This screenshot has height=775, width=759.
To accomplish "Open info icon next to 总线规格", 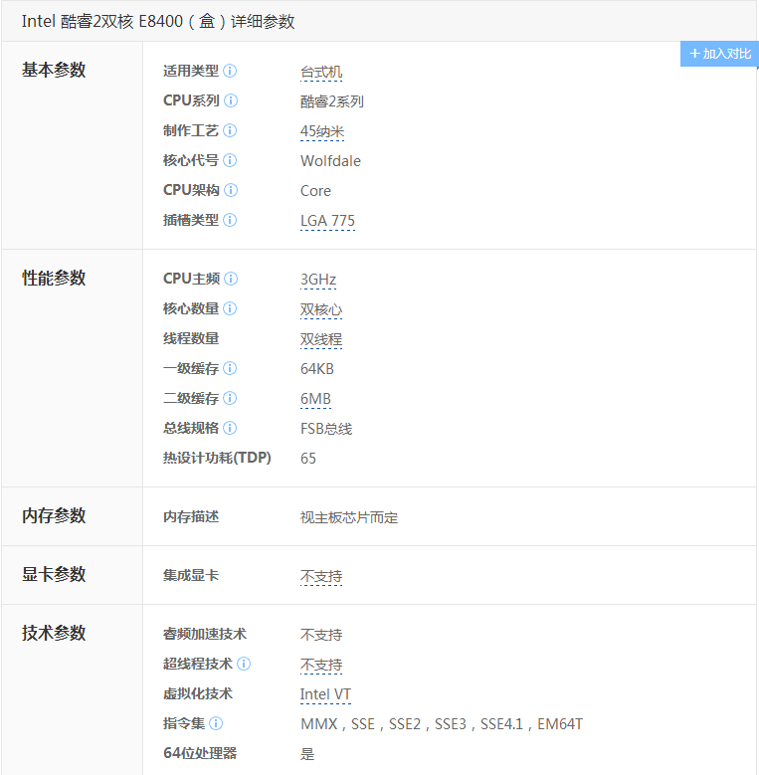I will point(230,428).
